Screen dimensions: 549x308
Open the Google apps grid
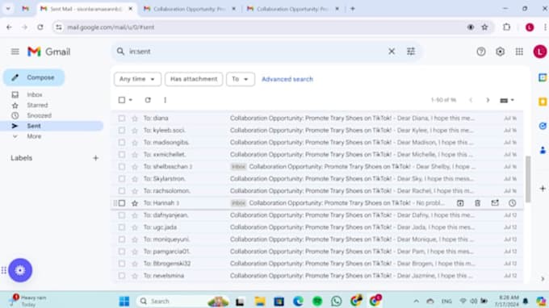click(519, 52)
